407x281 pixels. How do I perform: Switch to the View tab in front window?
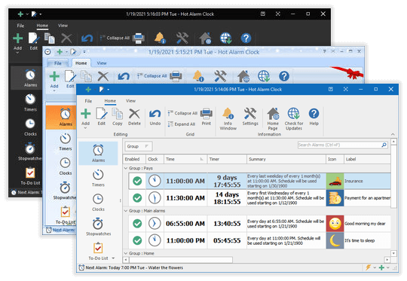click(x=130, y=101)
